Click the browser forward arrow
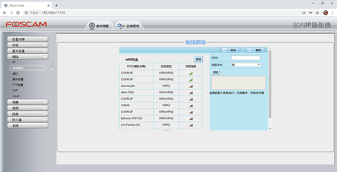 pyautogui.click(x=11, y=13)
